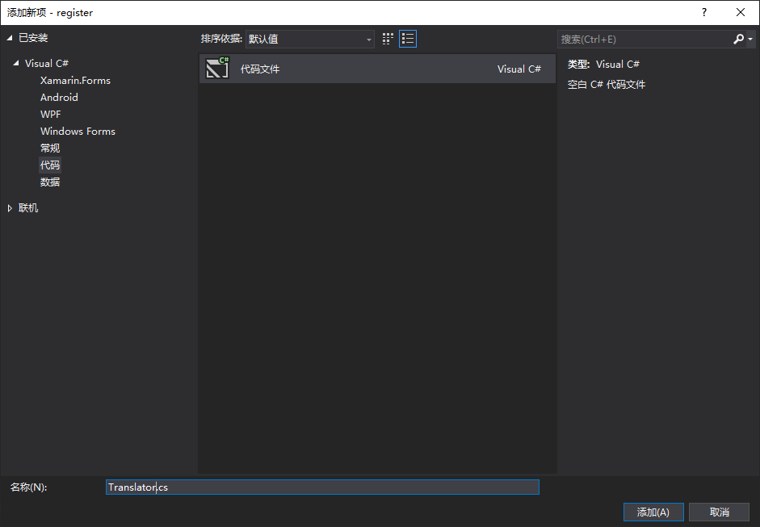Open the Help question mark
The image size is (760, 527).
pos(703,12)
